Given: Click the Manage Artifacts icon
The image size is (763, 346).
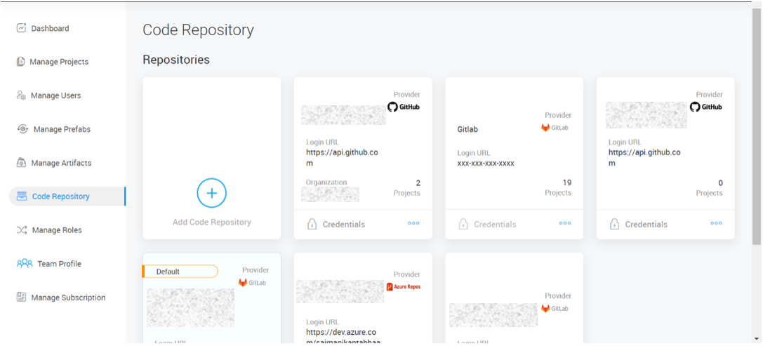Looking at the screenshot, I should pyautogui.click(x=21, y=163).
